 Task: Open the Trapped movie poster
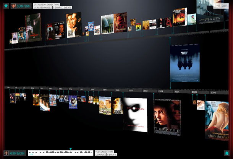[167, 117]
